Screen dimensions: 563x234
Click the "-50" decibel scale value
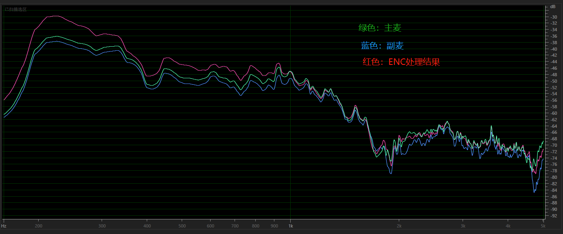click(x=553, y=81)
